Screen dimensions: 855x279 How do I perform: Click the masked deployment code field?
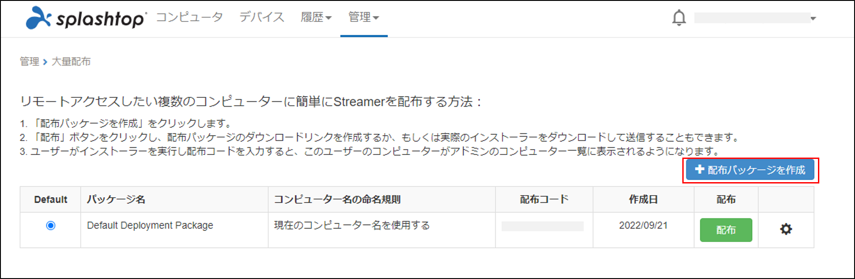543,225
